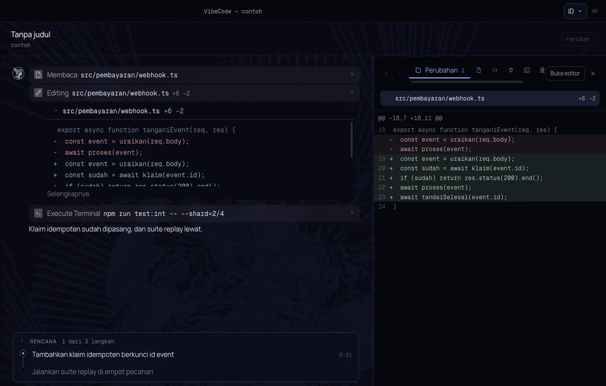This screenshot has height=386, width=606.
Task: Click +6 -2 counter in changes file header
Action: pos(587,98)
